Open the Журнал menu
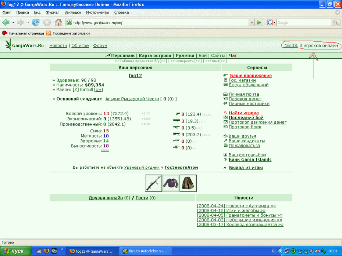The image size is (342, 256). pos(53,12)
